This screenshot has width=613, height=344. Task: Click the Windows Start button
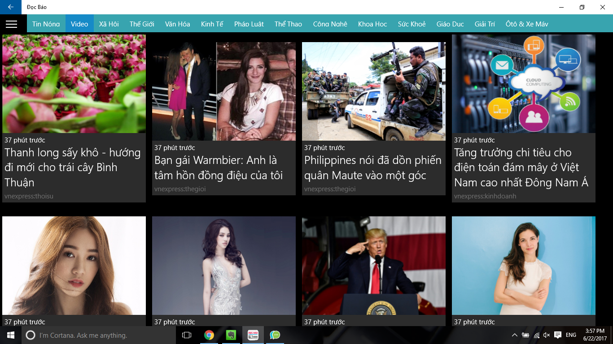(10, 335)
